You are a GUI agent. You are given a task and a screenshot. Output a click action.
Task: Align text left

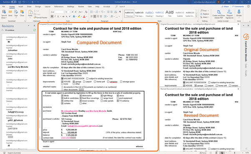tap(92, 16)
